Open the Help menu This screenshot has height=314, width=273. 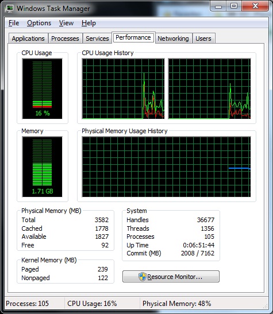click(x=89, y=23)
